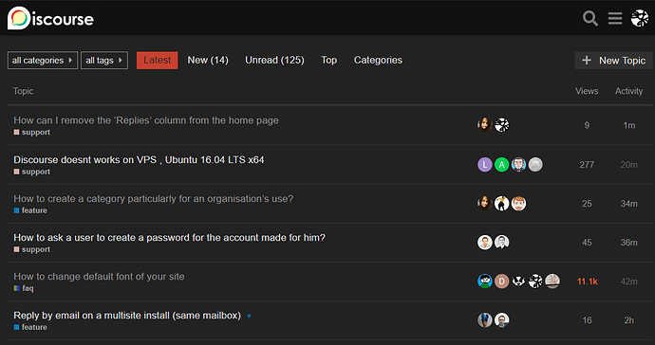Click second avatar in password topic row
Image resolution: width=655 pixels, height=345 pixels.
pyautogui.click(x=502, y=243)
